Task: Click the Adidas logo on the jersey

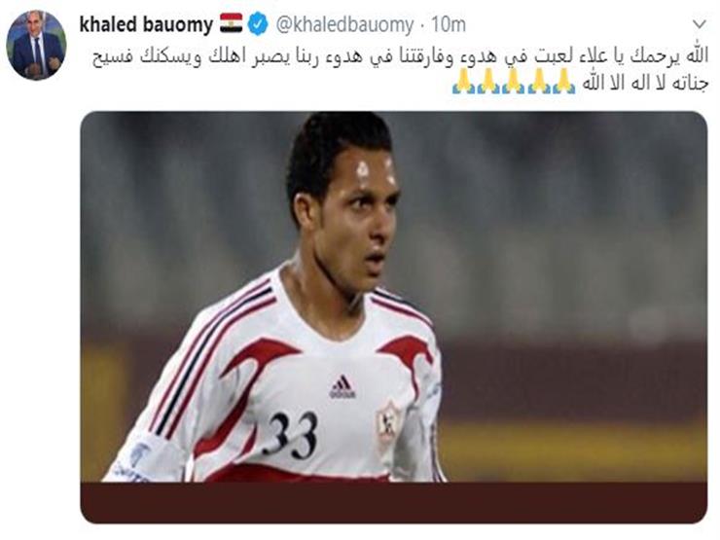Action: (x=342, y=386)
